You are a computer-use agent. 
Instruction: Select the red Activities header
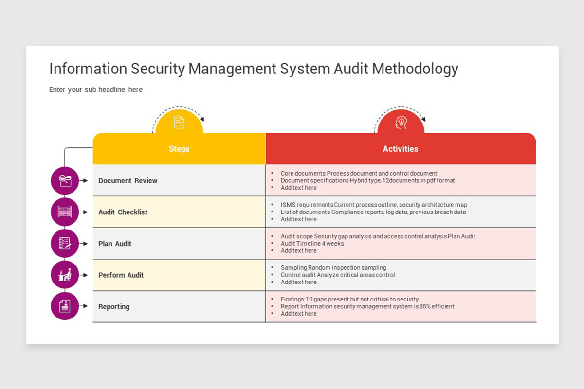click(401, 149)
